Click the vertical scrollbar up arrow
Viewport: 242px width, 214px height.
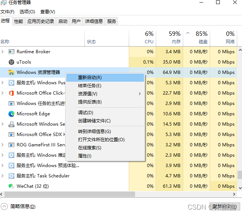coord(240,50)
